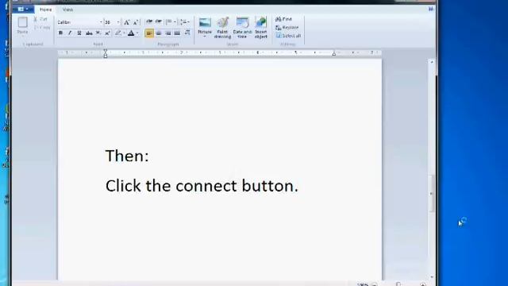Toggle Bold formatting
Image resolution: width=508 pixels, height=286 pixels.
[x=60, y=33]
